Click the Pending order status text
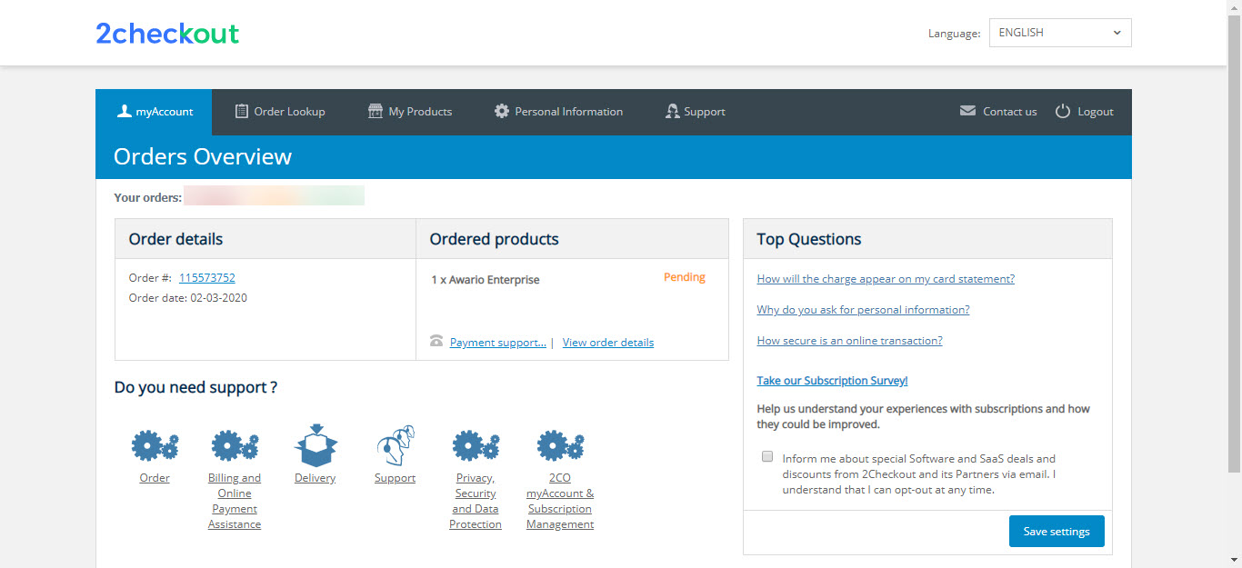The width and height of the screenshot is (1242, 568). pos(685,277)
